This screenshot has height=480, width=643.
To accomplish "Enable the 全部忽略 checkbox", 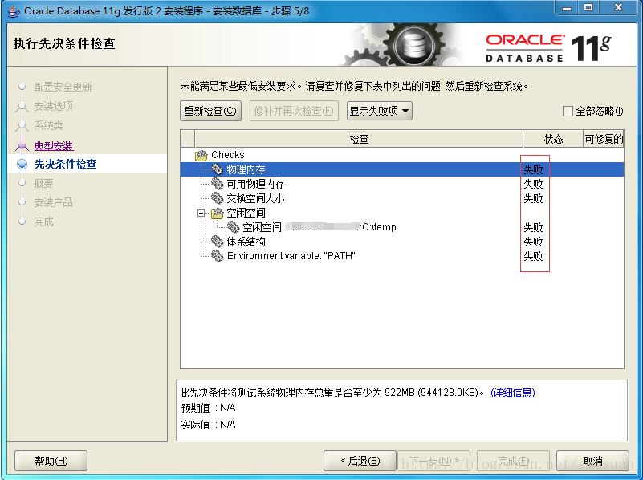I will click(568, 111).
